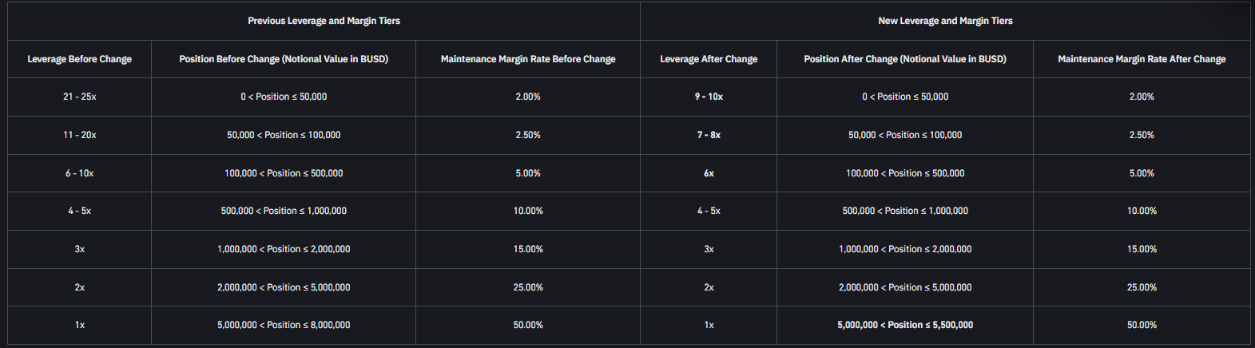This screenshot has width=1255, height=348.
Task: Select the 15.00% rate under After Change
Action: (1142, 249)
